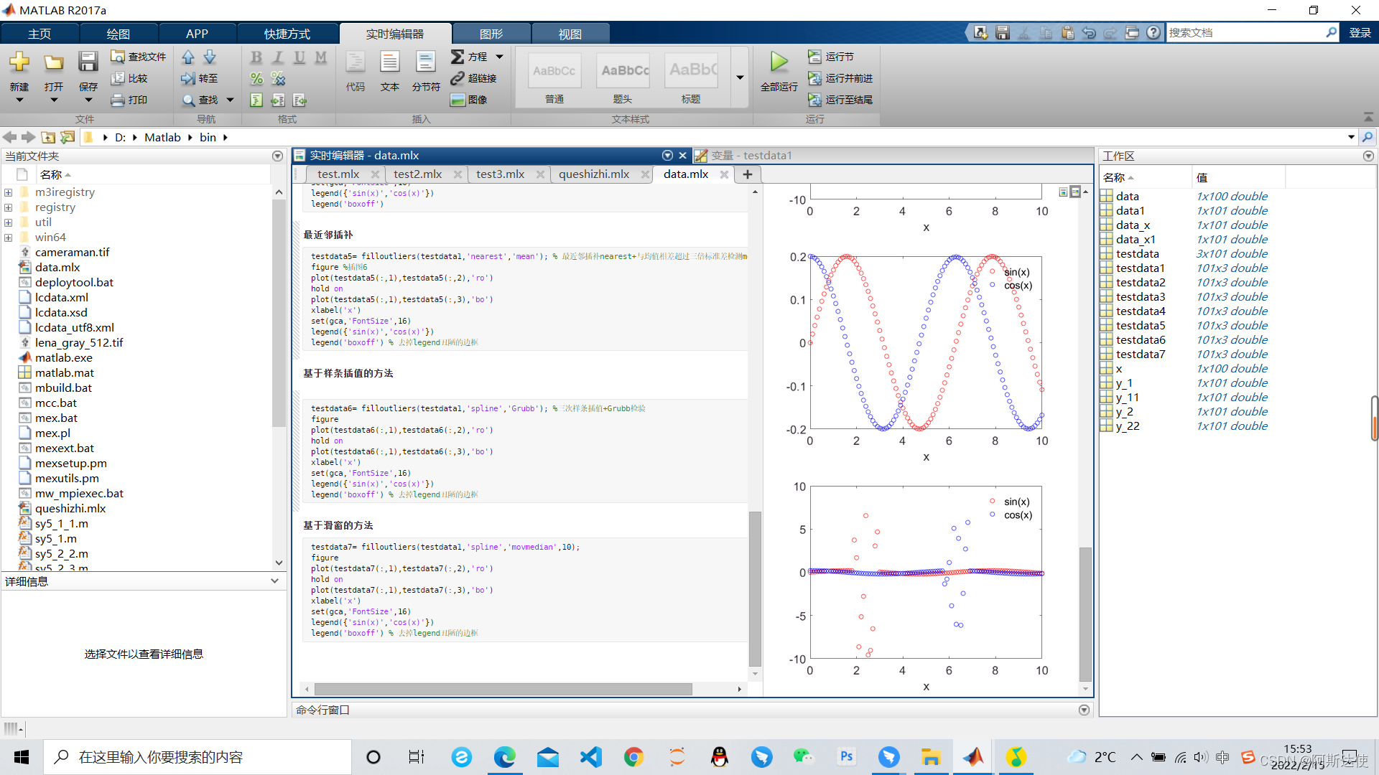The width and height of the screenshot is (1379, 775).
Task: Insert a Hyperlink (超链接)
Action: [474, 78]
